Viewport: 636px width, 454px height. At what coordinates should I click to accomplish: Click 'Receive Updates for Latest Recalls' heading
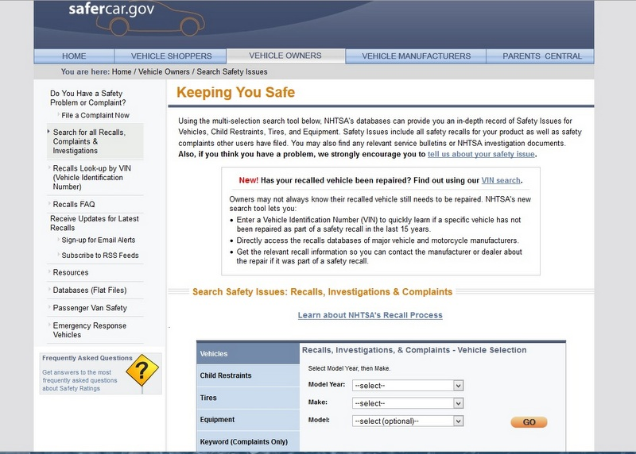(x=95, y=223)
